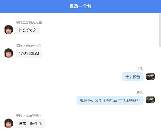Click the name 决风 above '什么颜色'

click(x=139, y=69)
